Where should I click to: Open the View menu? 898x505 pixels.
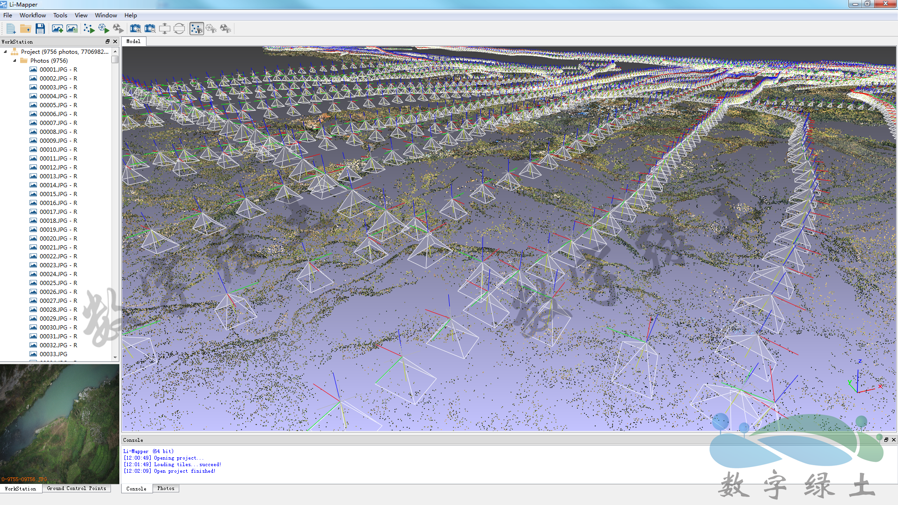(x=81, y=15)
